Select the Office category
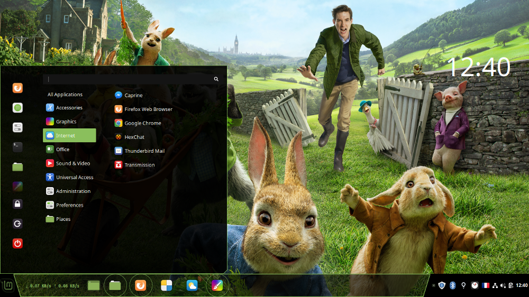The height and width of the screenshot is (297, 529). click(69, 149)
